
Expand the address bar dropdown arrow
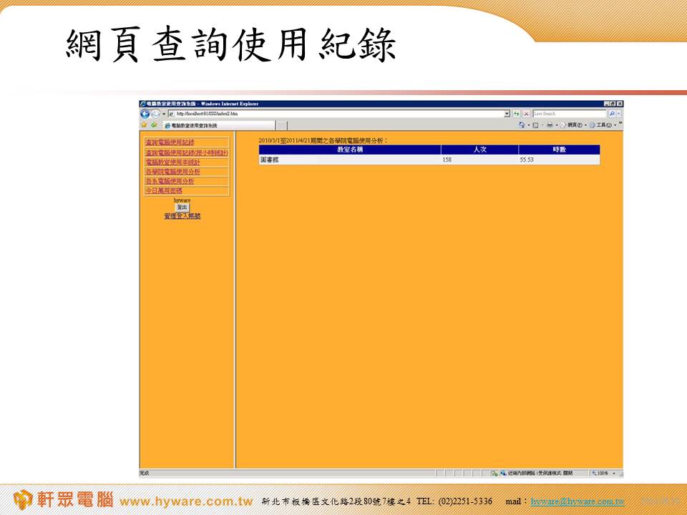507,114
